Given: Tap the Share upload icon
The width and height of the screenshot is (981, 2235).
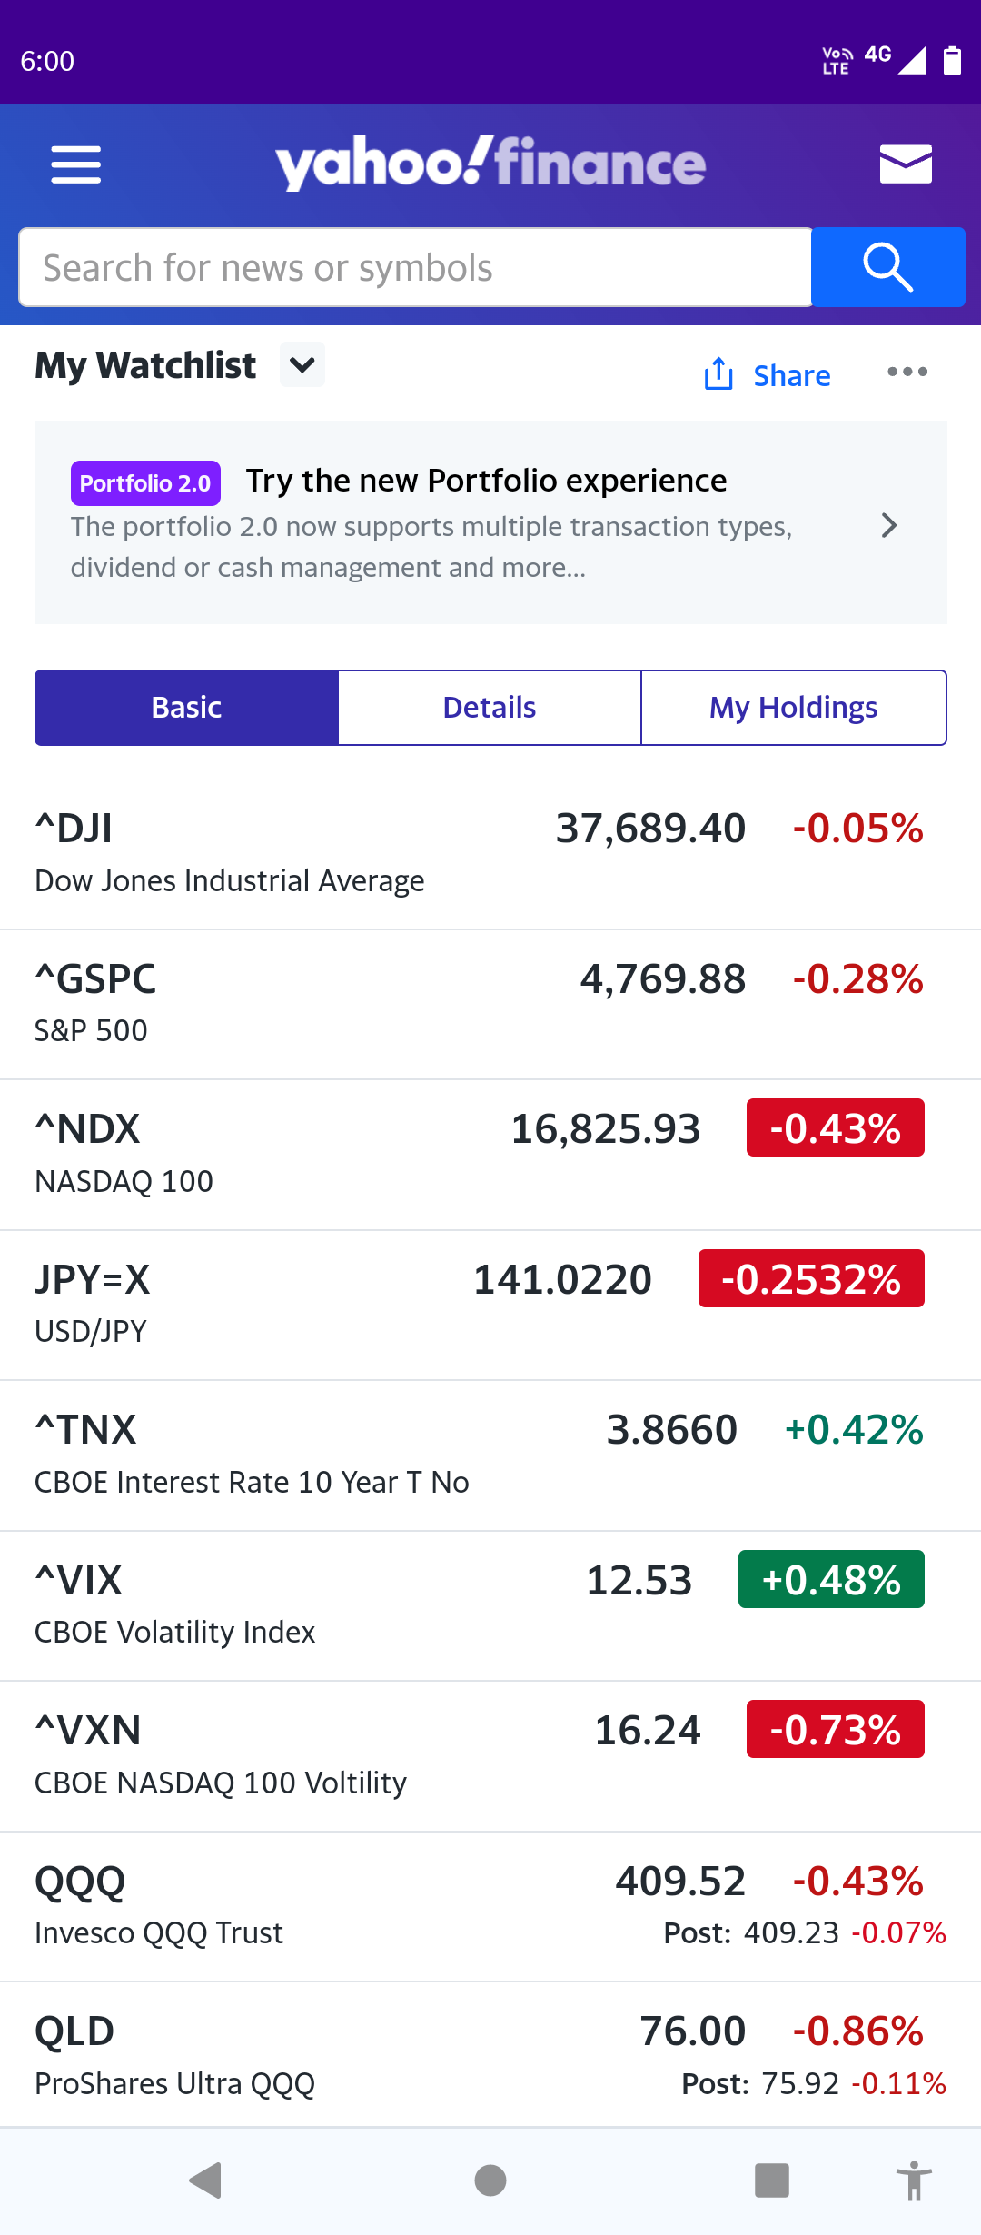Looking at the screenshot, I should [718, 373].
